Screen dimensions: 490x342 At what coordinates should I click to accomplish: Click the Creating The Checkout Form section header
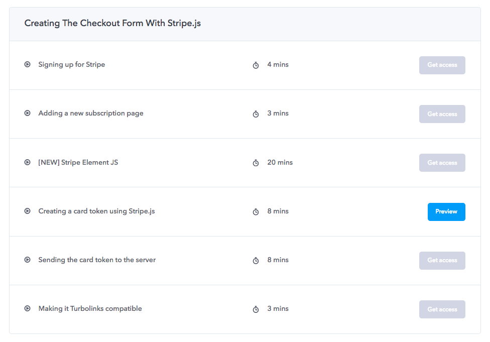tap(245, 24)
